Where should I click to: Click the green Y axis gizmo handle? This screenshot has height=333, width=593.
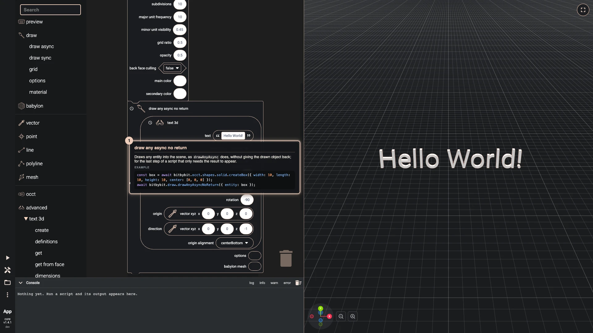pyautogui.click(x=321, y=308)
